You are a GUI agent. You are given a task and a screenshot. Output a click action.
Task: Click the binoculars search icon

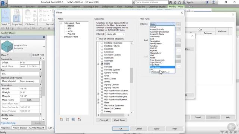(171, 2)
